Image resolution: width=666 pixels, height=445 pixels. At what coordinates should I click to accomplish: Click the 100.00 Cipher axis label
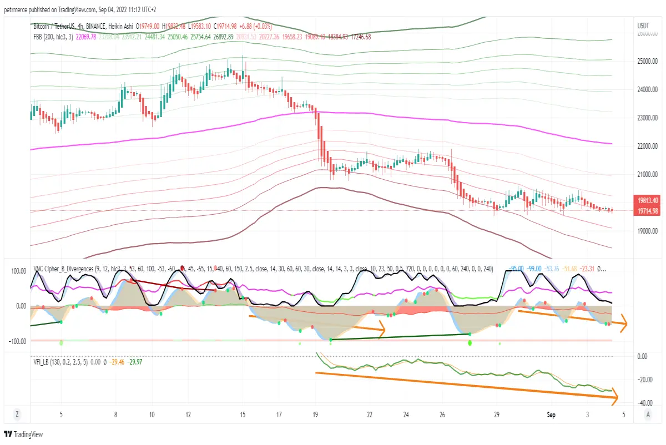pyautogui.click(x=19, y=271)
